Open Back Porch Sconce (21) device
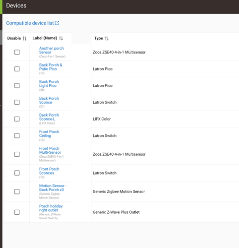This screenshot has width=239, height=248. (x=49, y=100)
